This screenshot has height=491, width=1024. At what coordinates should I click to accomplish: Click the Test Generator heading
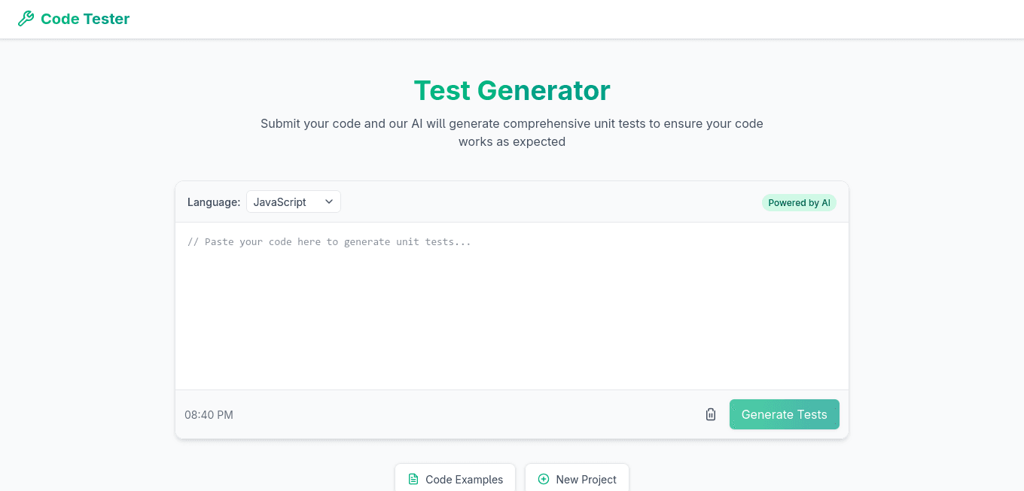coord(512,90)
